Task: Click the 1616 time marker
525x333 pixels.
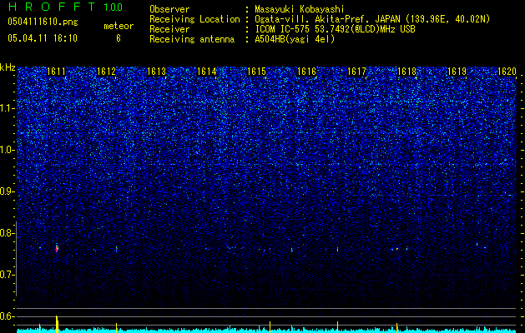Action: point(307,72)
